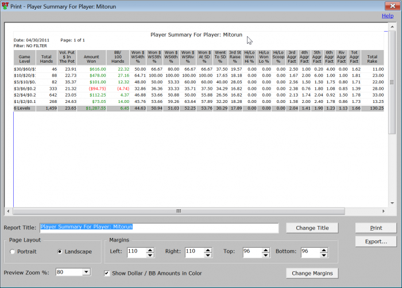Click the PokerTracker icon in title bar

tap(5, 5)
